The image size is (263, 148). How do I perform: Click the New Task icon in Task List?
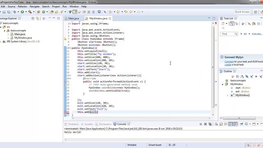tap(223, 24)
